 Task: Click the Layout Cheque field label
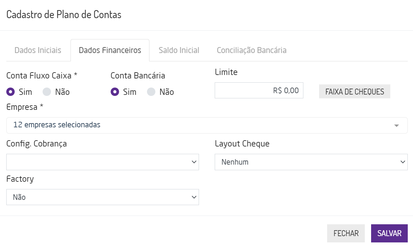[x=242, y=144]
